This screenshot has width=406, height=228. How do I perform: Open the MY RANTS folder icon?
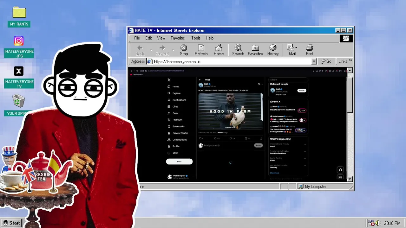(19, 13)
